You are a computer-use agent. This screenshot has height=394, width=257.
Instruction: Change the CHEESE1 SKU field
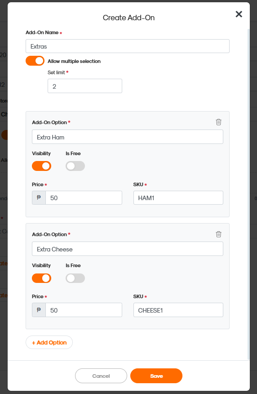coord(178,310)
